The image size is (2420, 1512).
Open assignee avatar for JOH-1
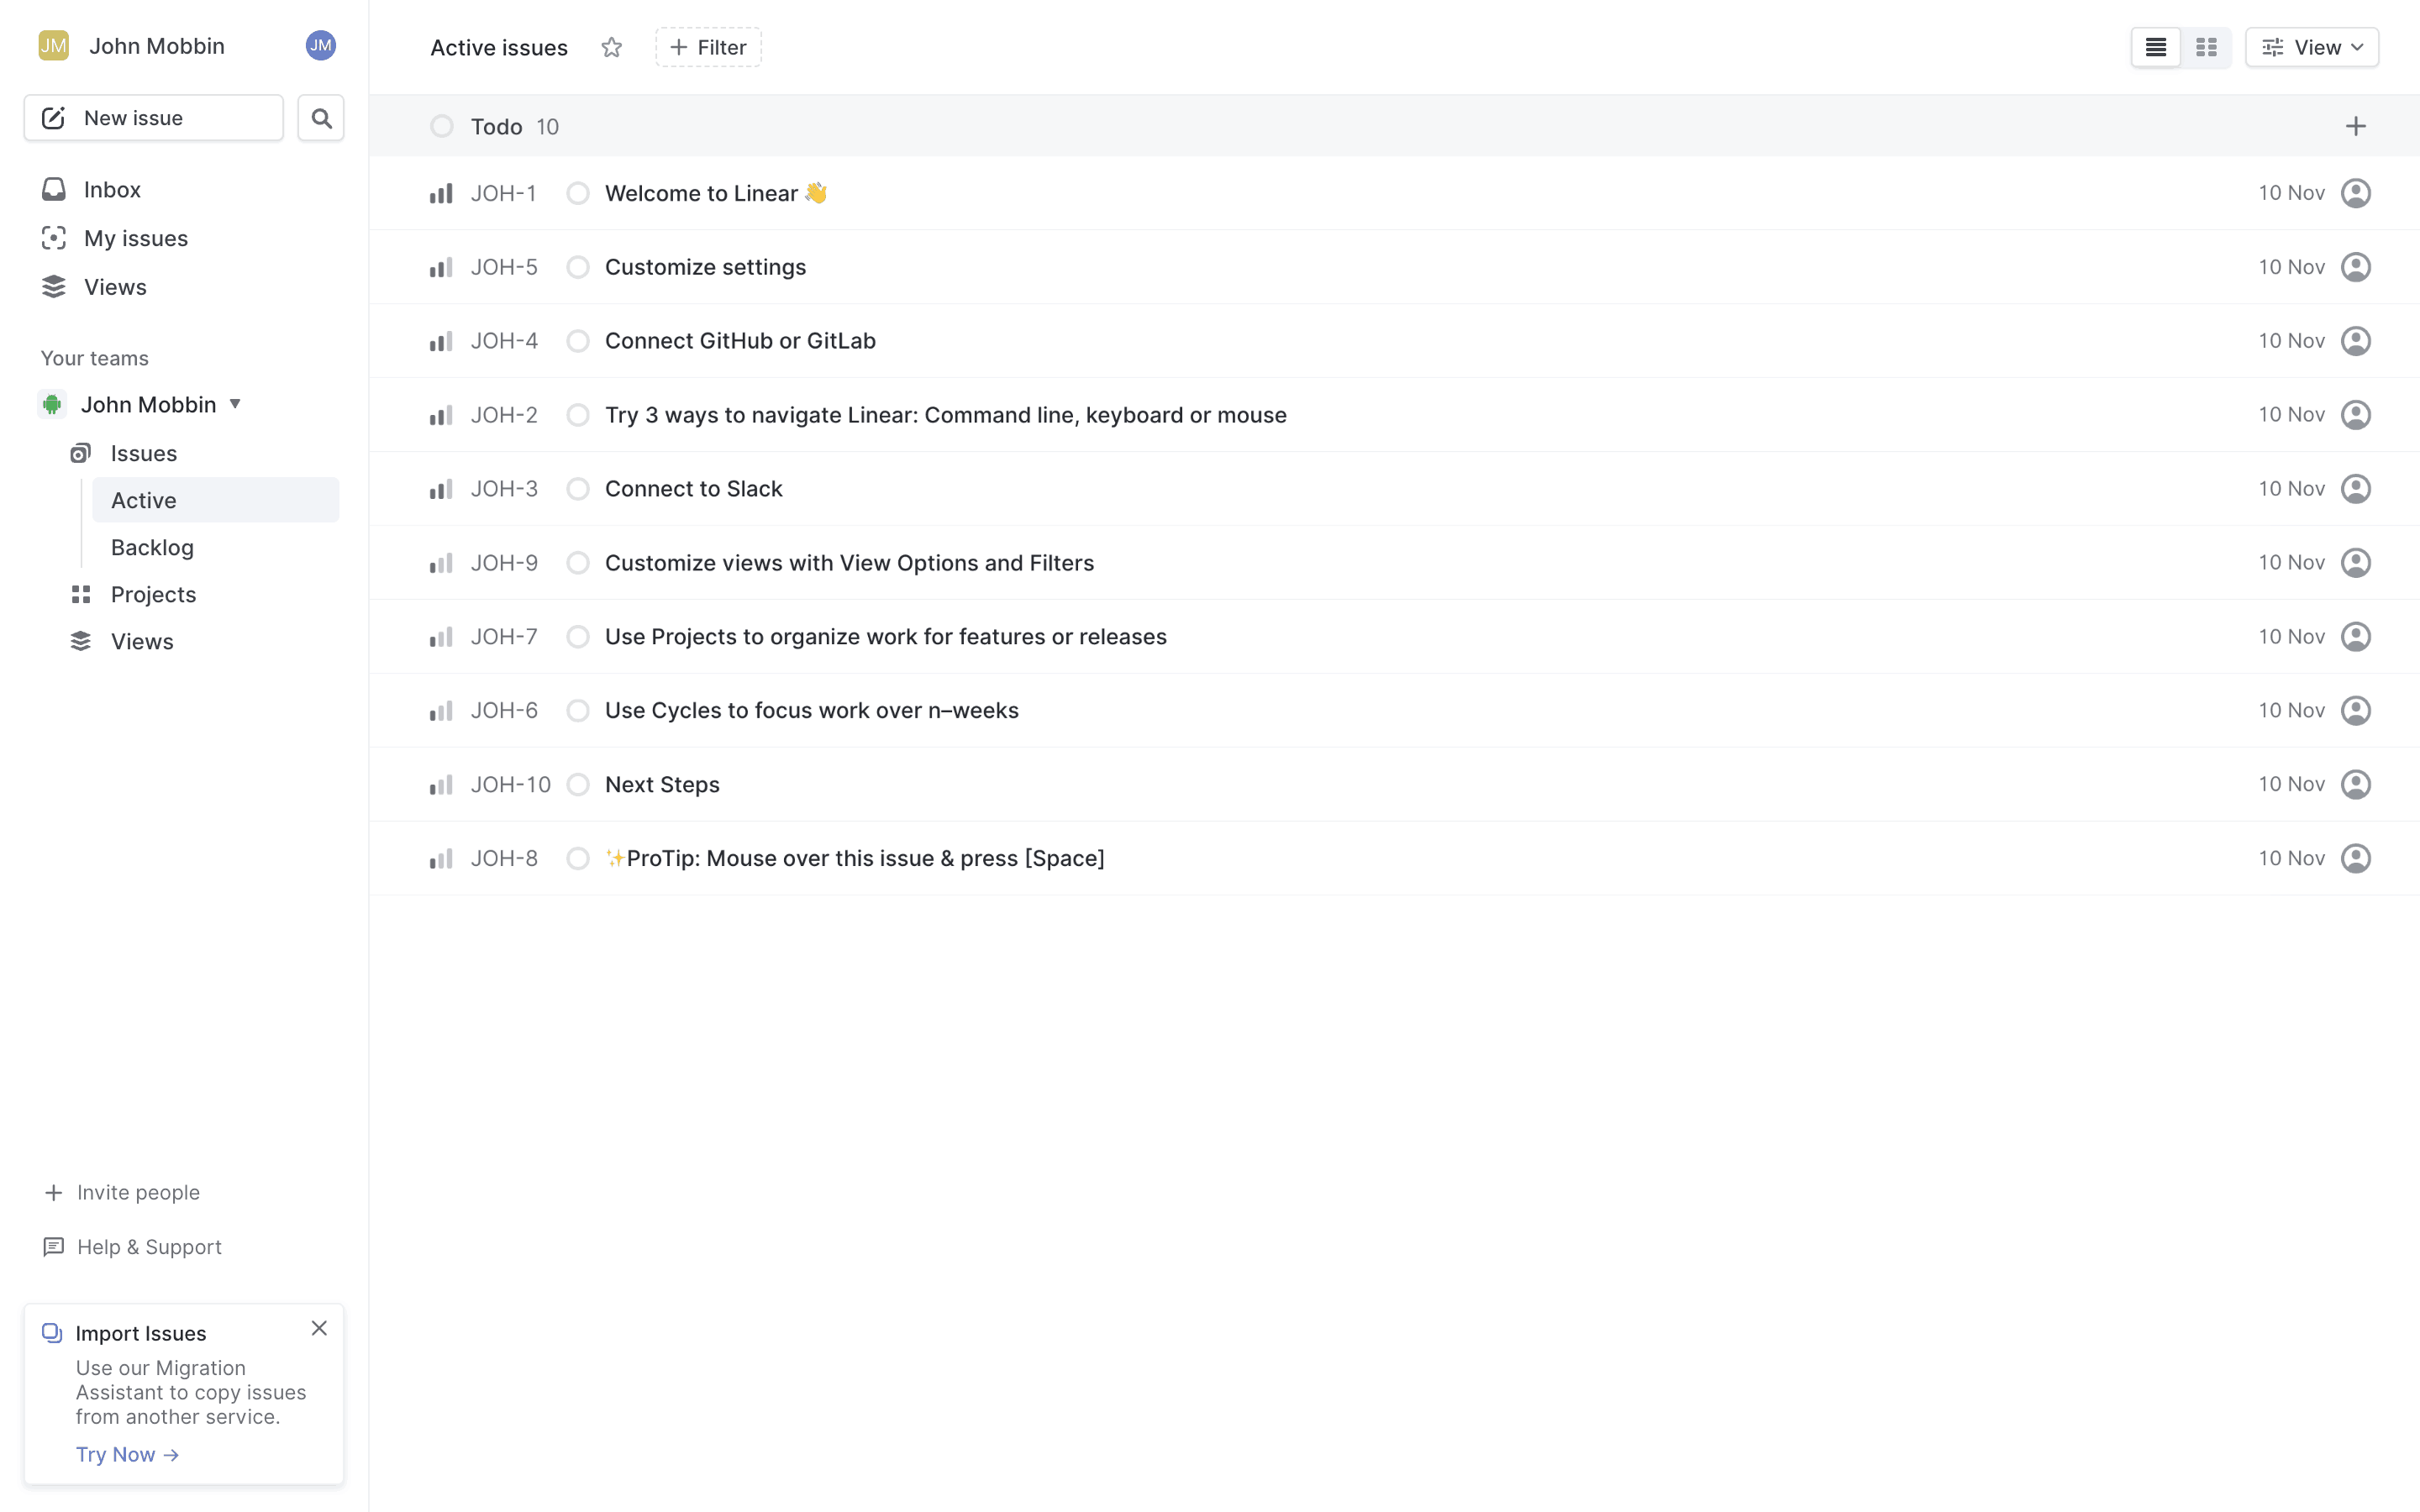coord(2355,193)
